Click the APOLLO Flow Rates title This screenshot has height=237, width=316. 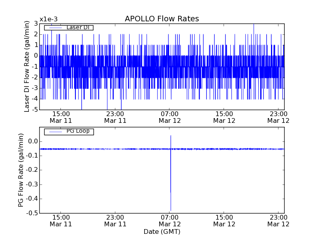point(162,19)
